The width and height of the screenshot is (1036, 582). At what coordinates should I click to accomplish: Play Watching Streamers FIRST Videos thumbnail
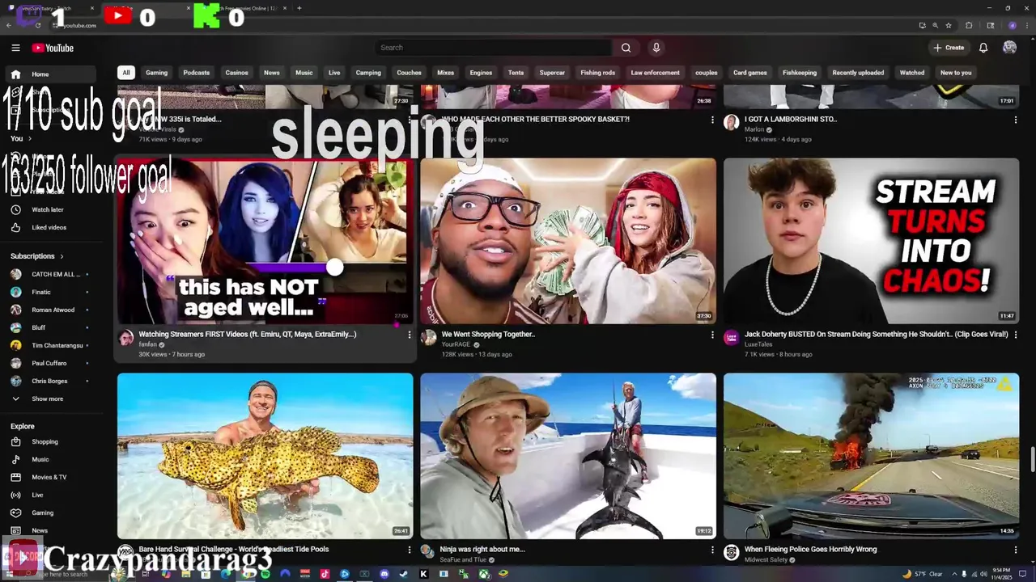(265, 241)
